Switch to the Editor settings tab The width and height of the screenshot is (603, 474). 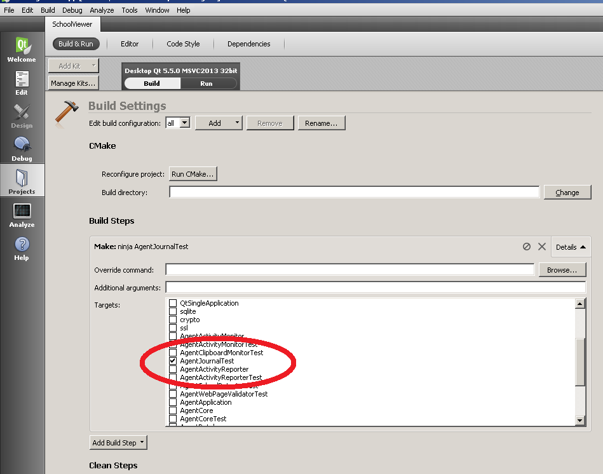point(130,44)
